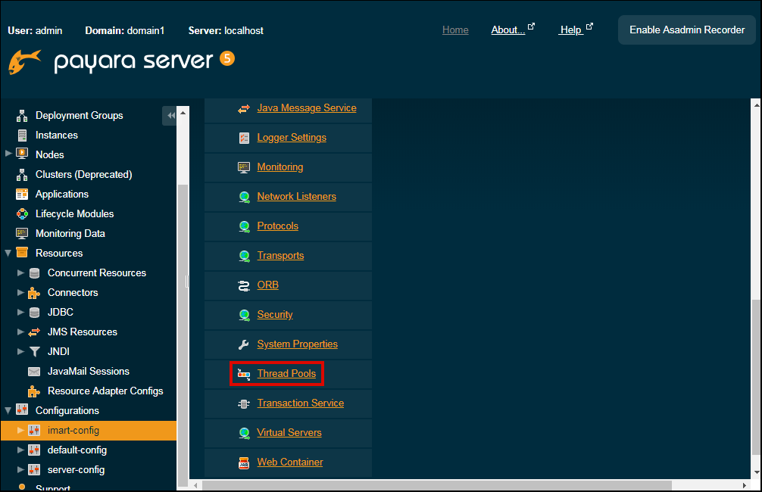Expand the Nodes tree item
Image resolution: width=762 pixels, height=492 pixels.
[x=8, y=154]
